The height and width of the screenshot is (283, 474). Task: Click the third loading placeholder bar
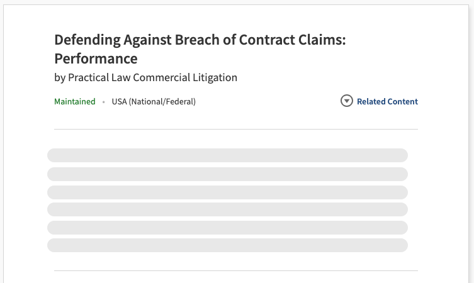(x=227, y=192)
